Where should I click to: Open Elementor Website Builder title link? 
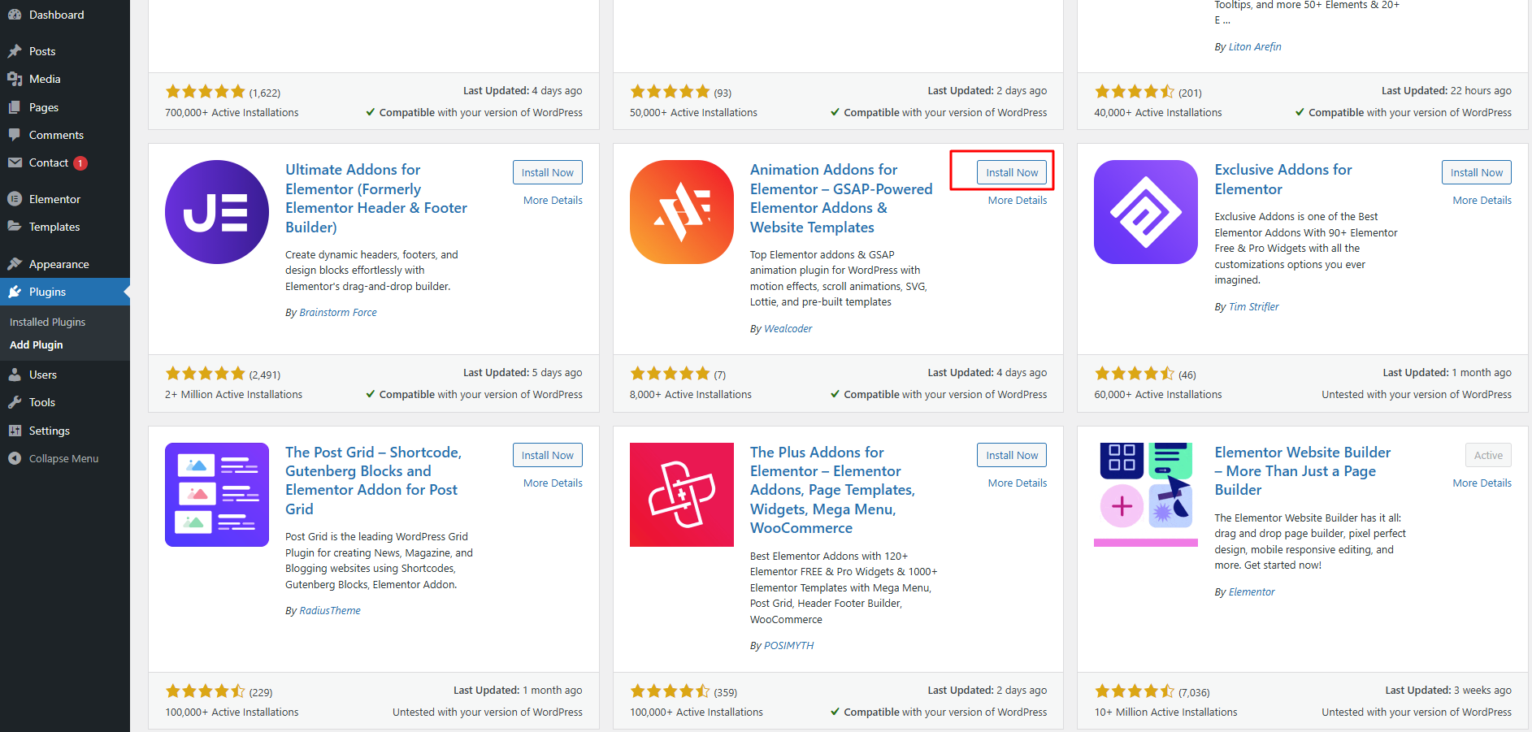pyautogui.click(x=1303, y=471)
